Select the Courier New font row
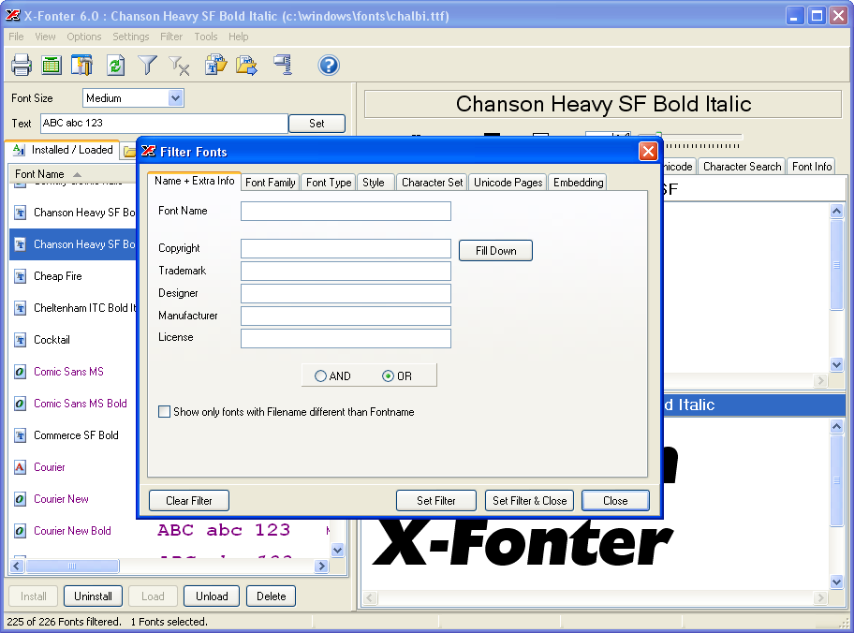The width and height of the screenshot is (854, 633). coord(73,499)
